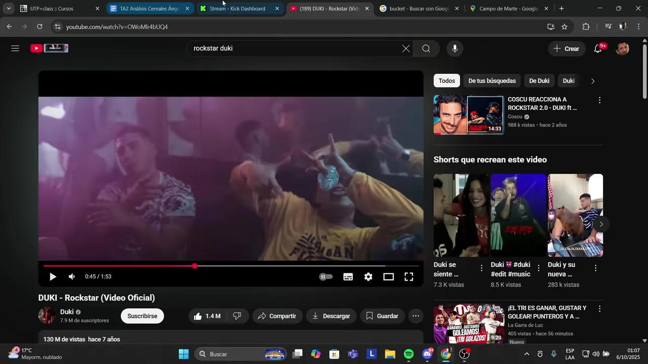Screen dimensions: 648x364
Task: Play the video
Action: coord(53,277)
